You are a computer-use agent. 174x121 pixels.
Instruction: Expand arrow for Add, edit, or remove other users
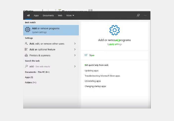(x=75, y=43)
